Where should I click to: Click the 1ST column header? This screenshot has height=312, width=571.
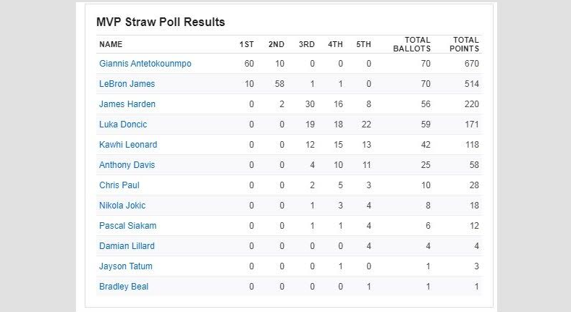tap(247, 44)
